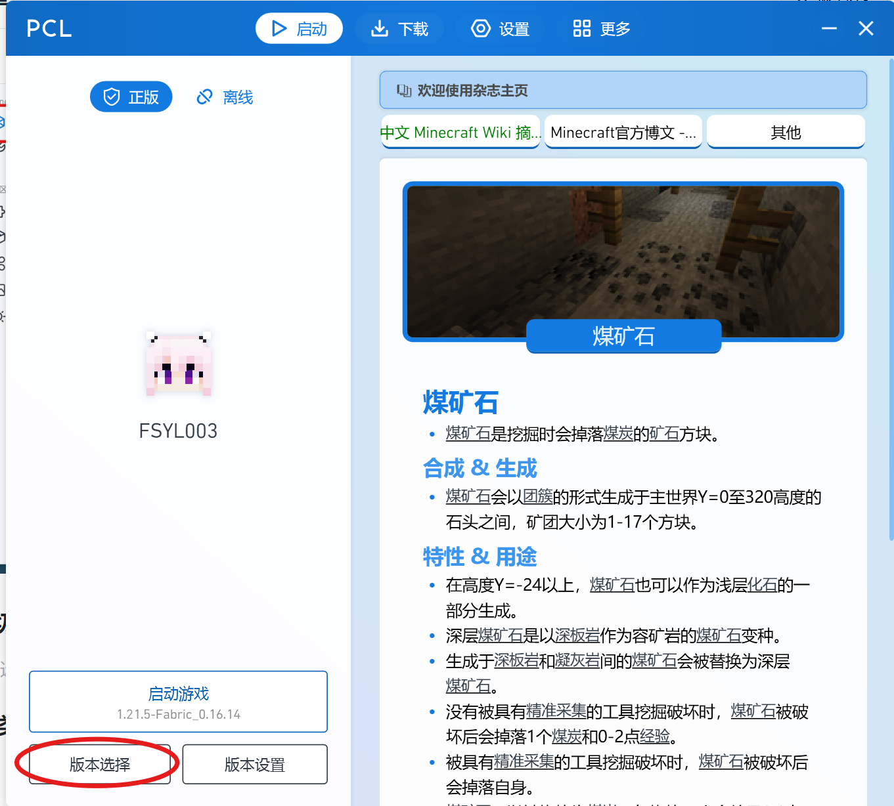Viewport: 894px width, 806px height.
Task: Open the 更多 more tab
Action: pos(601,29)
